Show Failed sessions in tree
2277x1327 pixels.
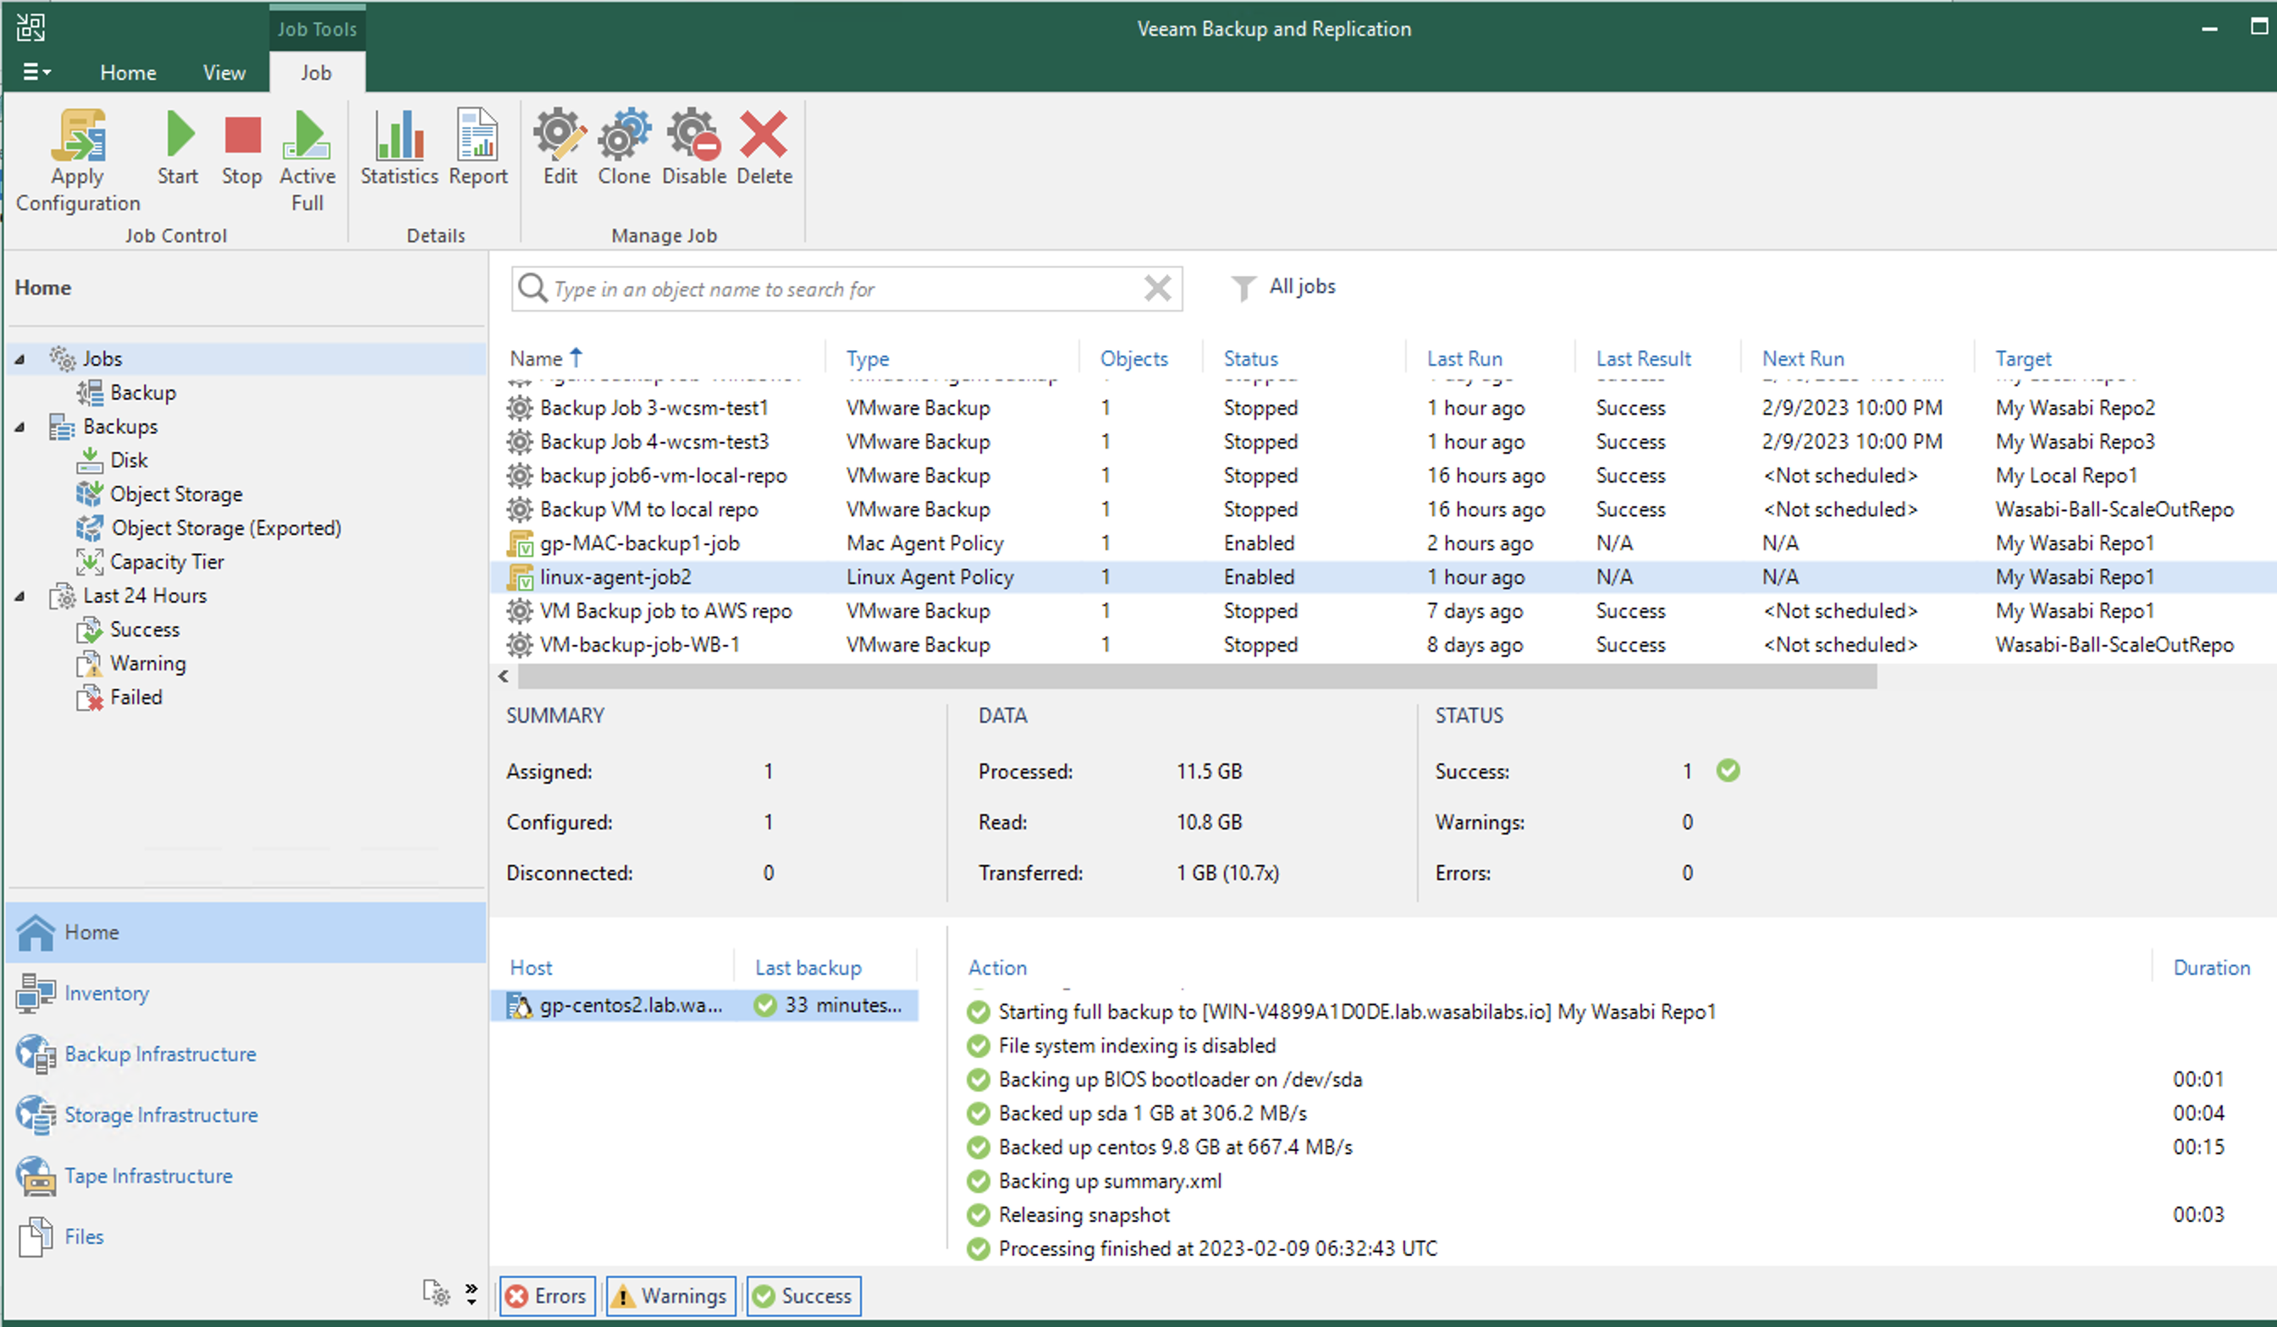point(119,697)
